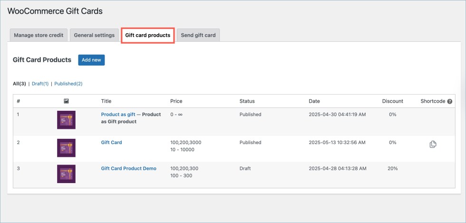Filter list by Draft(1)
The height and width of the screenshot is (223, 466).
(40, 84)
